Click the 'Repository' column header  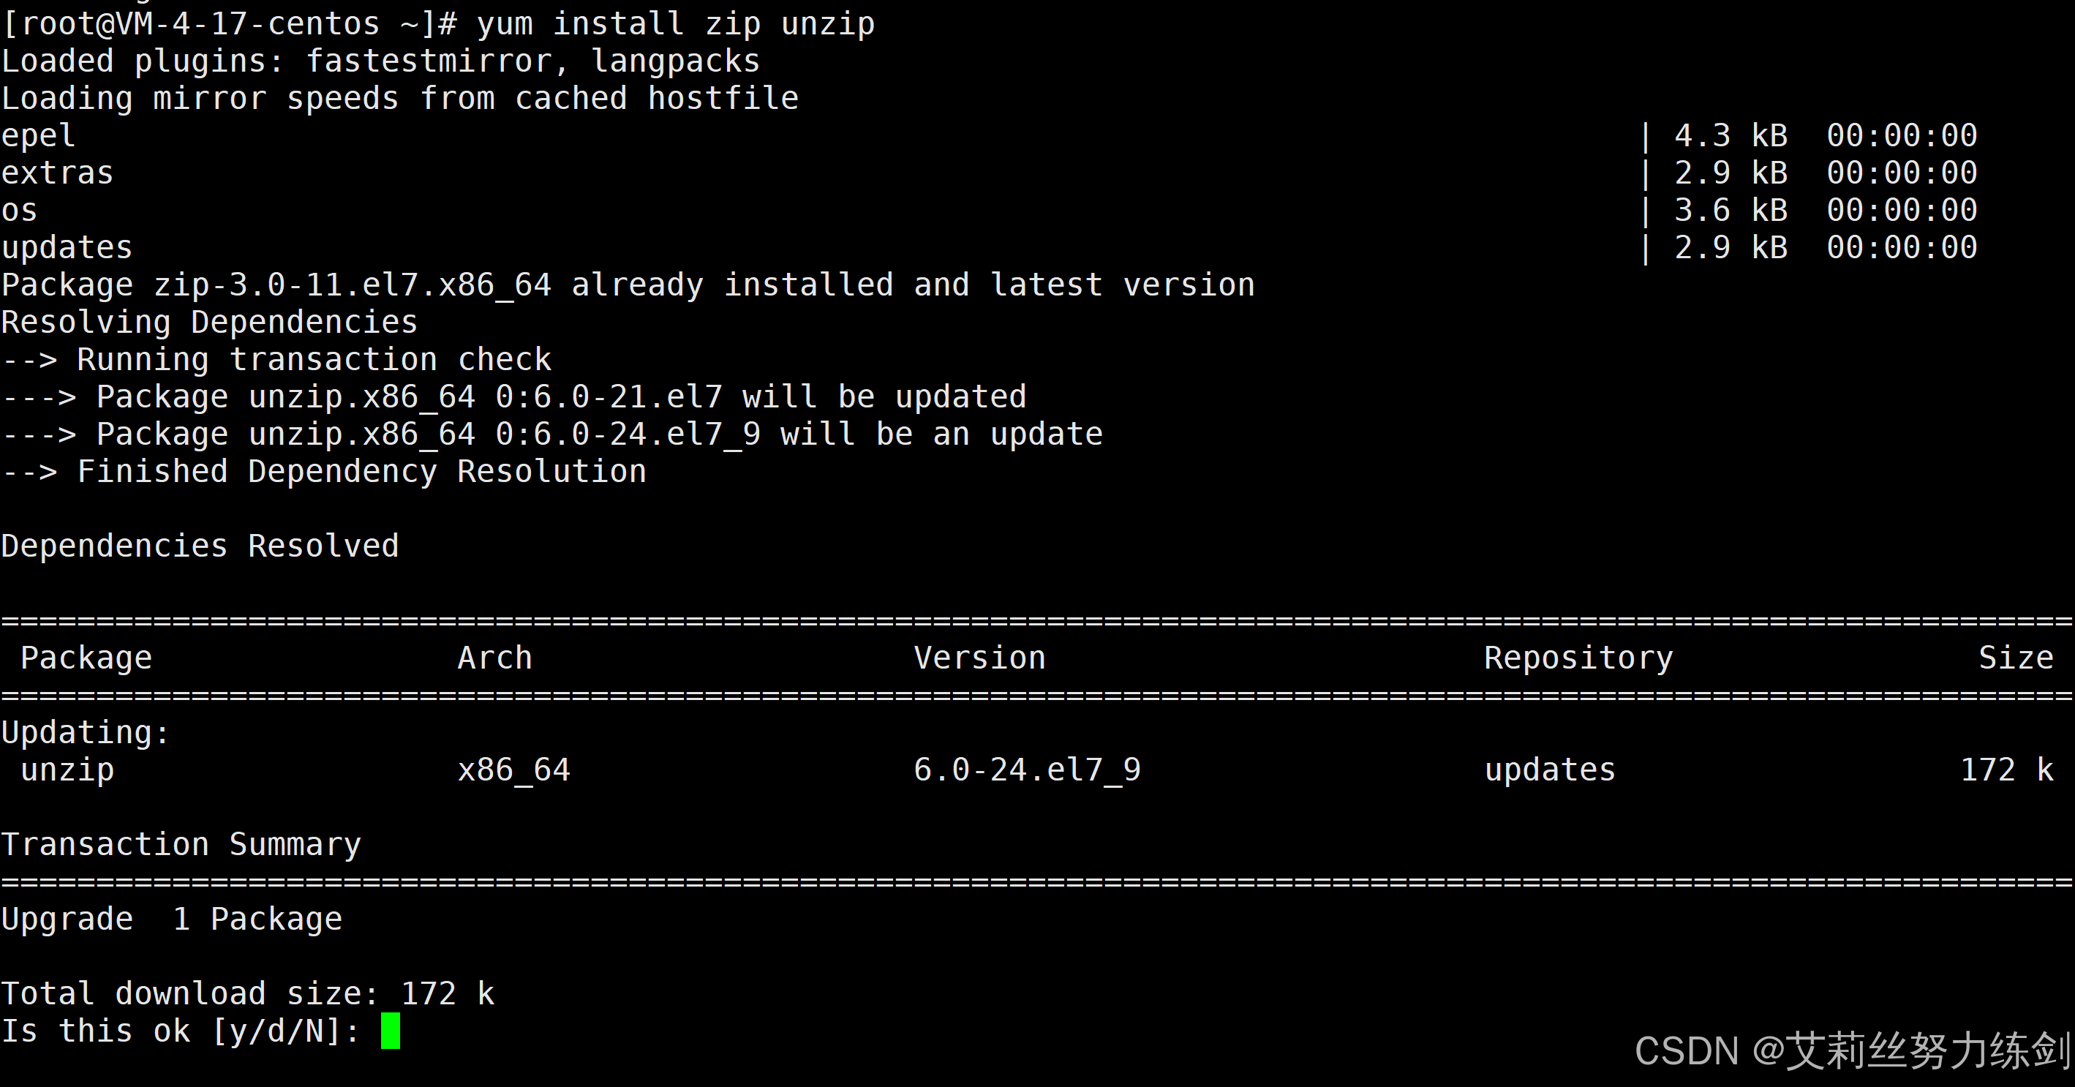click(1578, 658)
